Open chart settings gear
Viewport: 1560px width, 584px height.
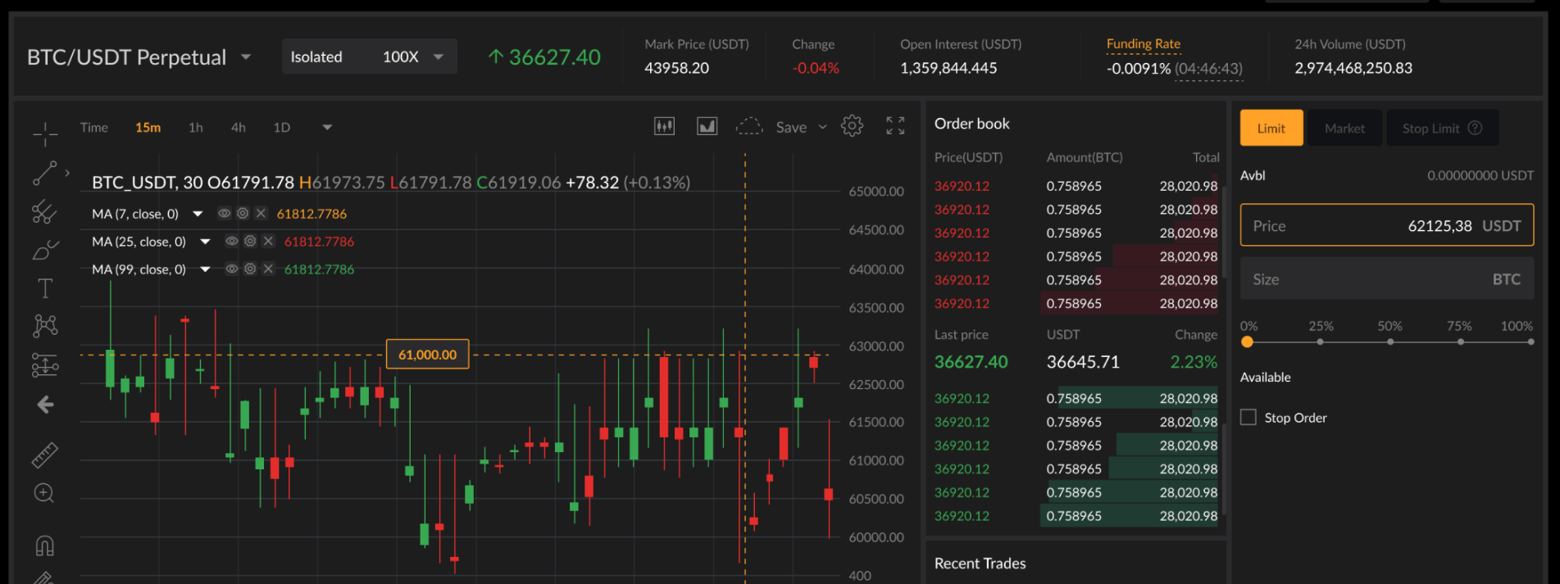coord(852,126)
